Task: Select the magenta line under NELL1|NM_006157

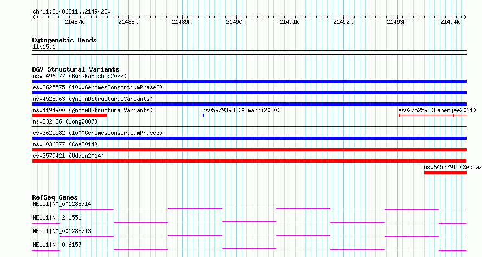Action: click(x=249, y=249)
